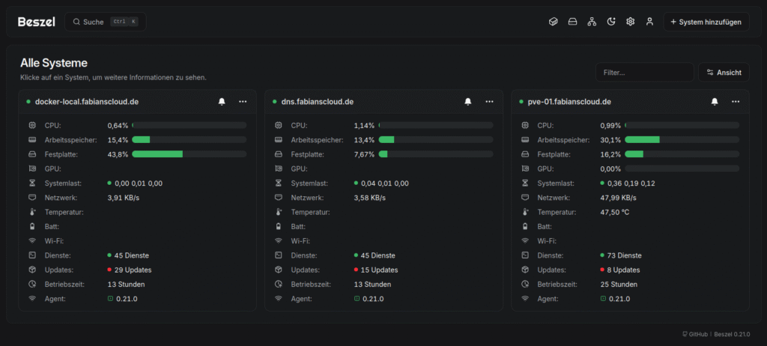Open the Ansicht view options
Image resolution: width=767 pixels, height=346 pixels.
tap(724, 73)
